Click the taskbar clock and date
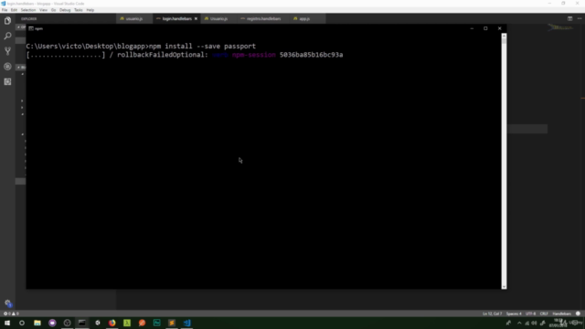585x329 pixels. click(558, 323)
